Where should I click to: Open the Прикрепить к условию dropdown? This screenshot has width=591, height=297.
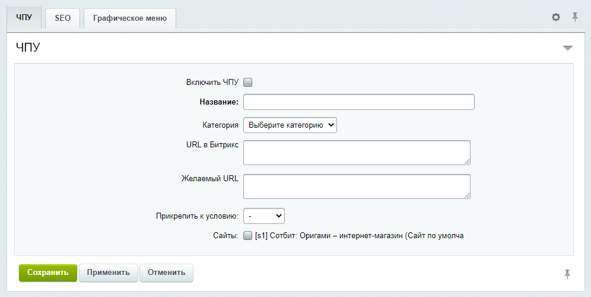point(264,216)
